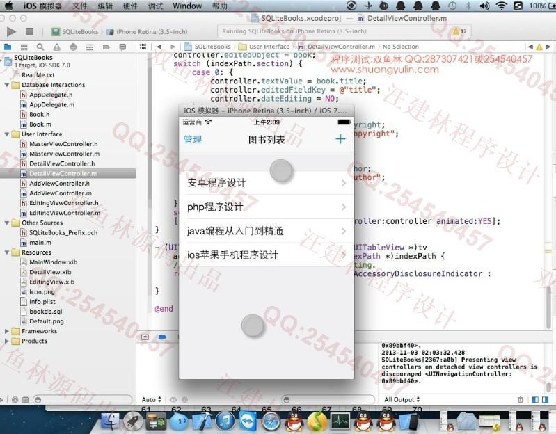The image size is (556, 434).
Task: Jump to previous issue arrow in jump bar
Action: 530,47
